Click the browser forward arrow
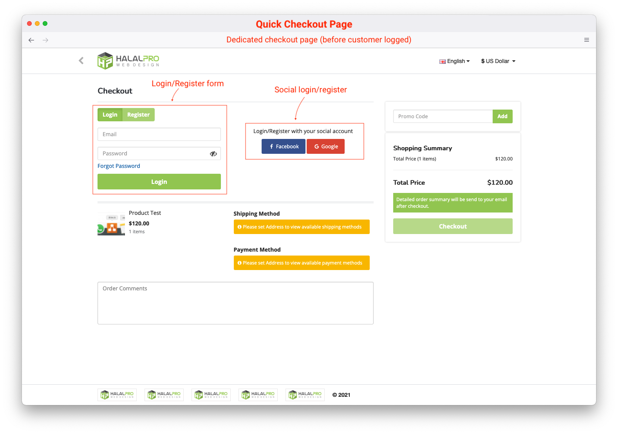The height and width of the screenshot is (434, 618). click(x=45, y=40)
